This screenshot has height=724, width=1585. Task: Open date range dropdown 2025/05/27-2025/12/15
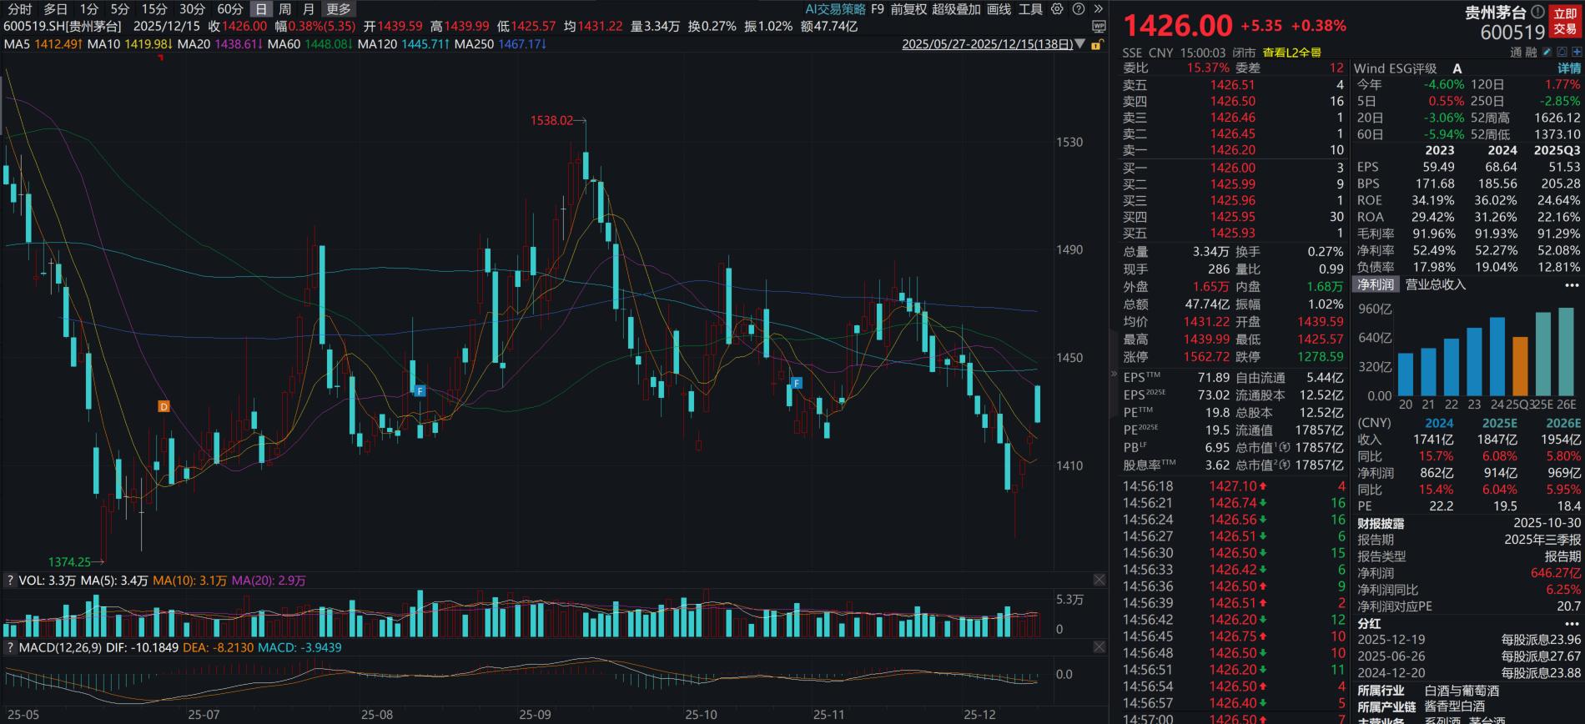coord(993,44)
